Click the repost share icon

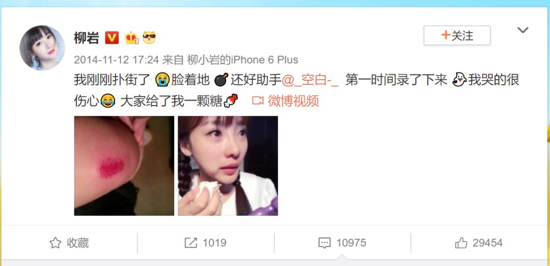pyautogui.click(x=191, y=243)
